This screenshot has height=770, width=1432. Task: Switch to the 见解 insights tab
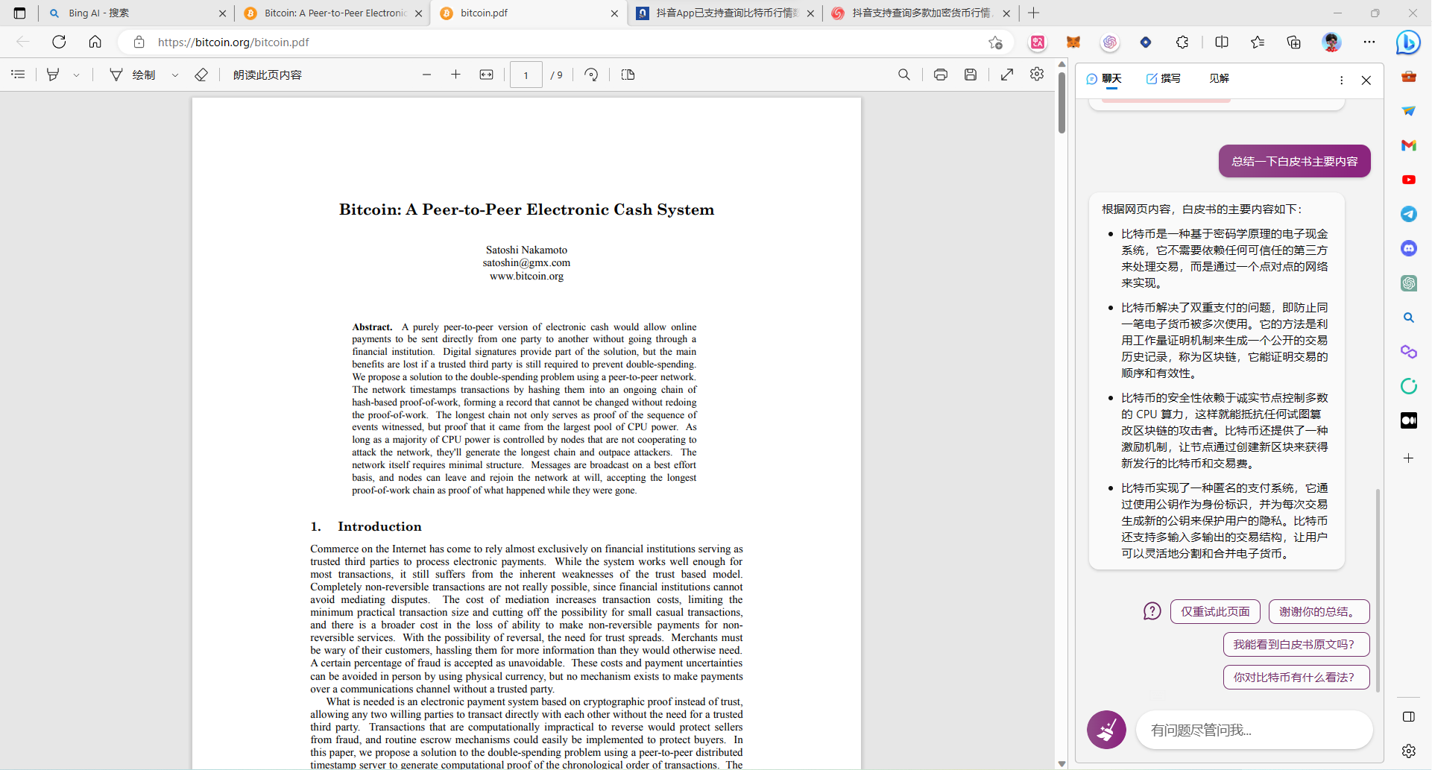pyautogui.click(x=1220, y=78)
